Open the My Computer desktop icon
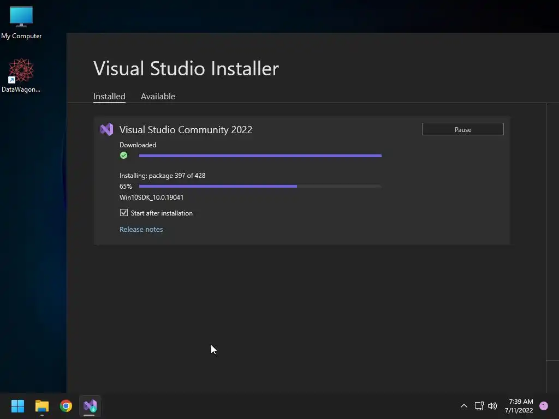559x419 pixels. [21, 23]
